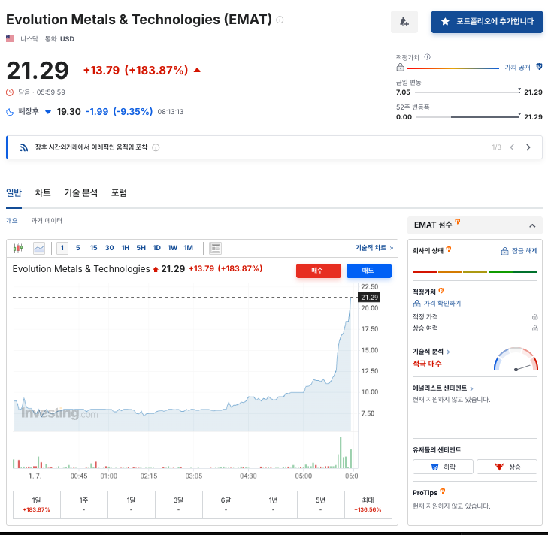
Task: Click the clock icon beside 닫음 status
Action: pos(10,92)
